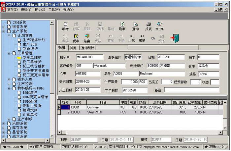Image resolution: width=231 pixels, height=151 pixels.
Task: Click the yellow folder icon for 制令单维护
Action: pos(19,58)
